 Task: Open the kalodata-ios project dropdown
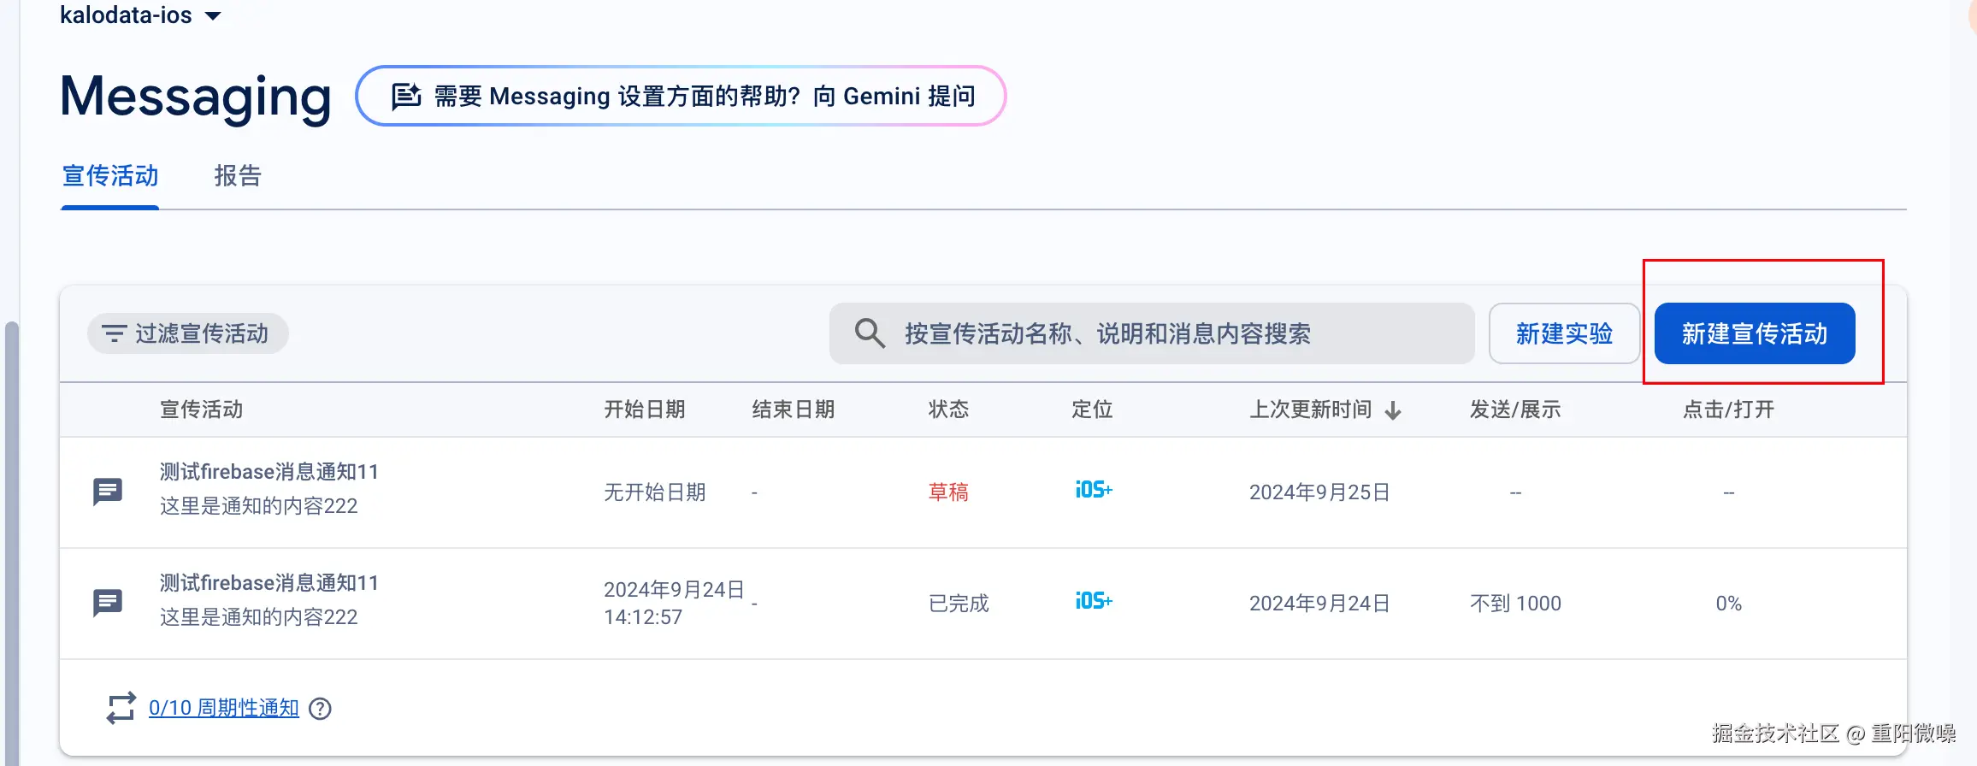[x=213, y=15]
